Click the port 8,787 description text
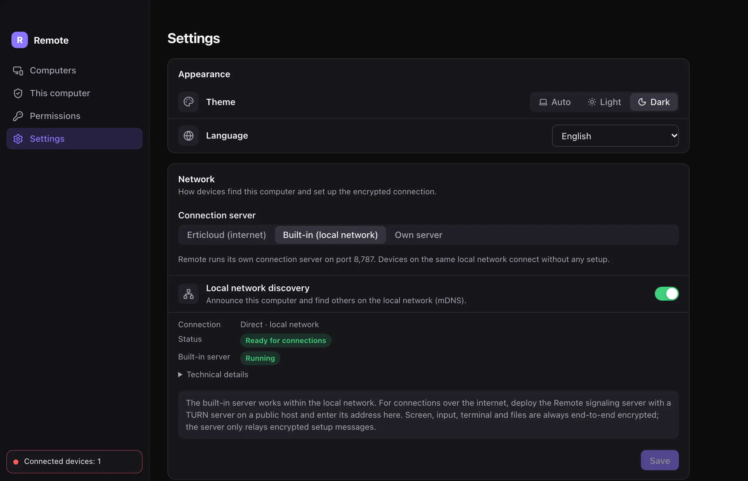Image resolution: width=748 pixels, height=481 pixels. coord(394,259)
